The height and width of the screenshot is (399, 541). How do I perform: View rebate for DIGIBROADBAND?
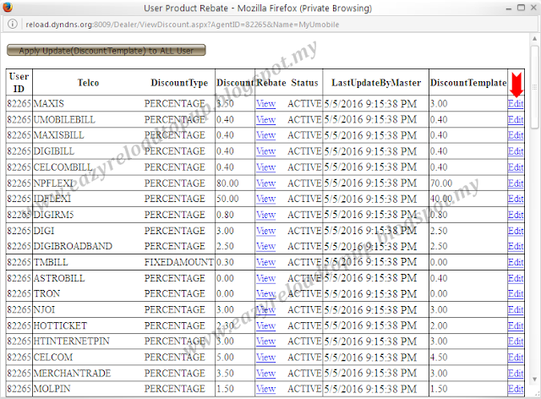click(x=265, y=246)
